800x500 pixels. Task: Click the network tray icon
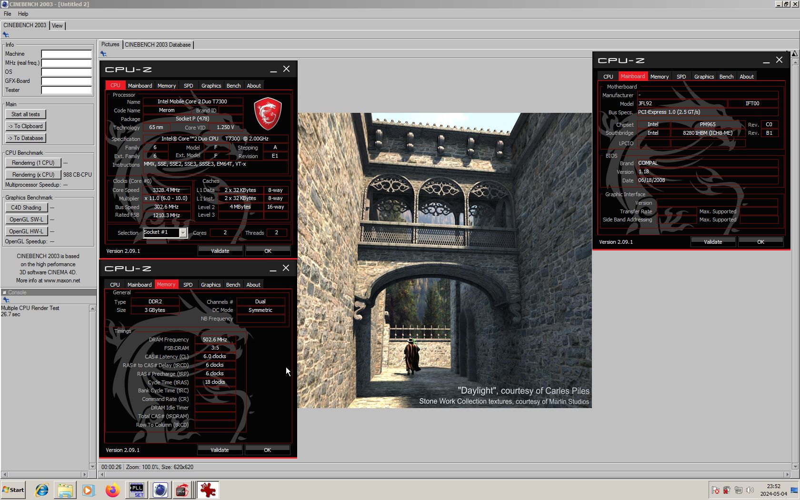(x=739, y=490)
